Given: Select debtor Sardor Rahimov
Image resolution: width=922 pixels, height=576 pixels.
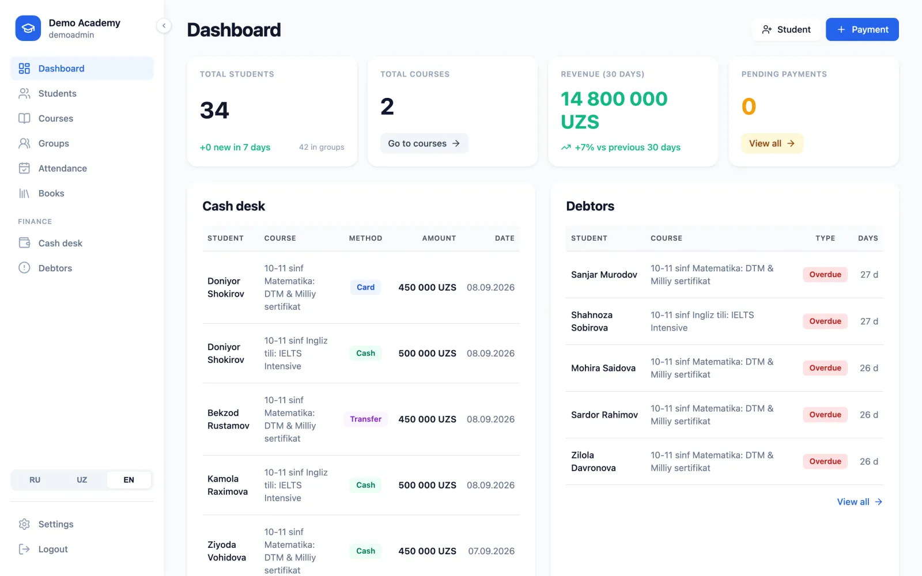Looking at the screenshot, I should (x=604, y=415).
